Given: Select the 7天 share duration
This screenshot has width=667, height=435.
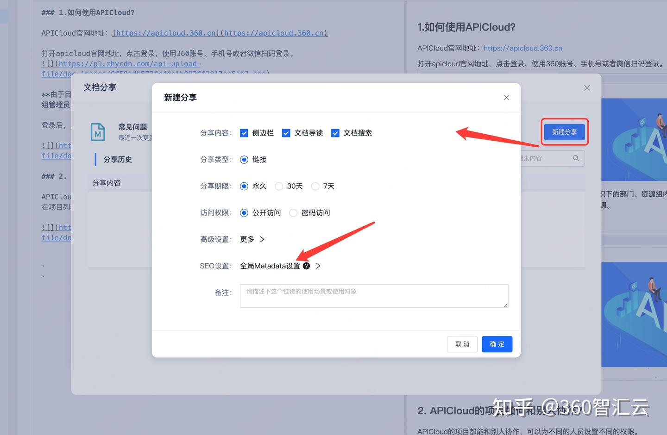Looking at the screenshot, I should pos(315,186).
